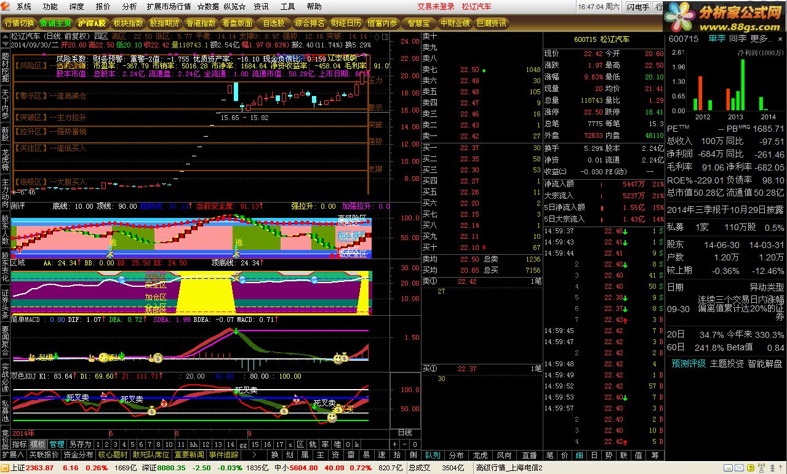Switch to the 龙虎 tab

click(x=480, y=455)
